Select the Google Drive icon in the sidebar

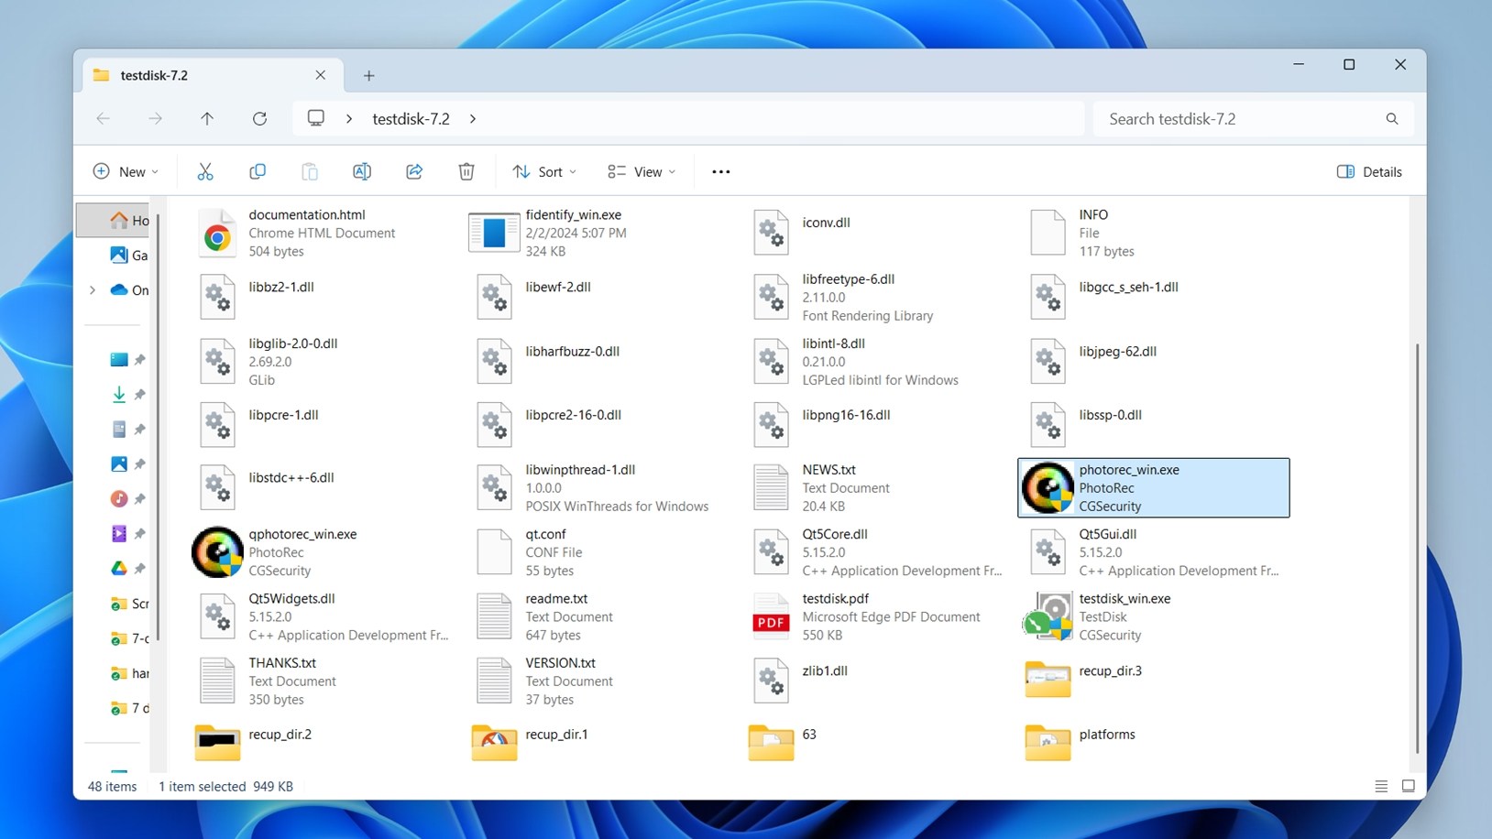coord(119,568)
